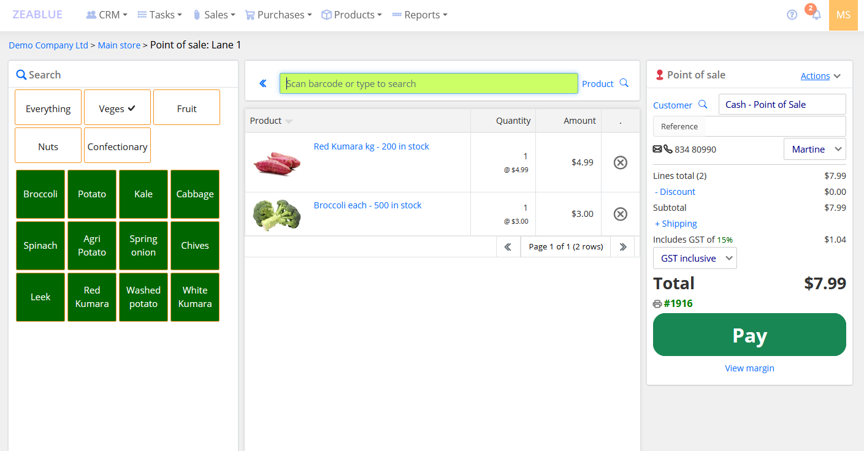Screen dimensions: 864x451
Task: Add Cabbage product tile
Action: point(195,194)
